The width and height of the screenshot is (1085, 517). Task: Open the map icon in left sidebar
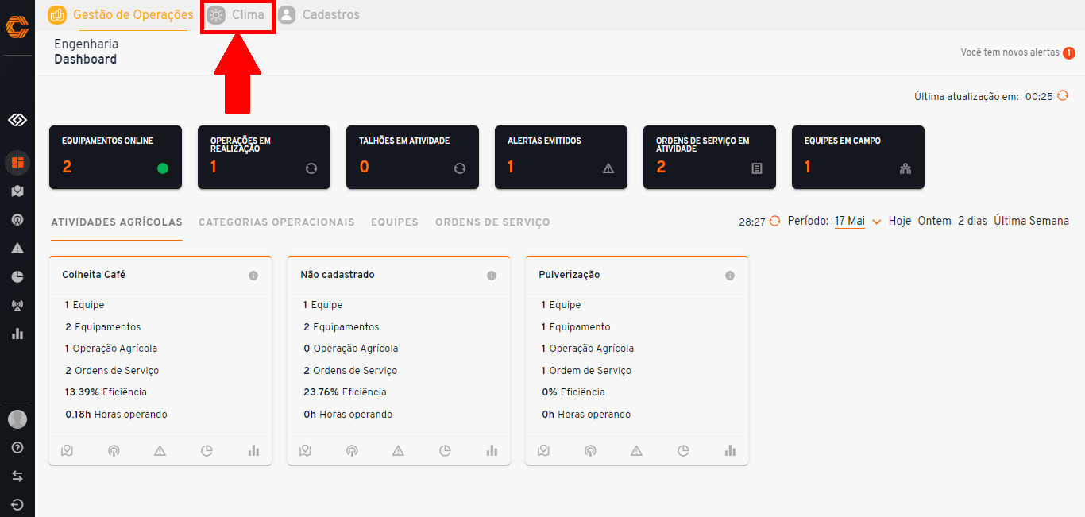[17, 191]
